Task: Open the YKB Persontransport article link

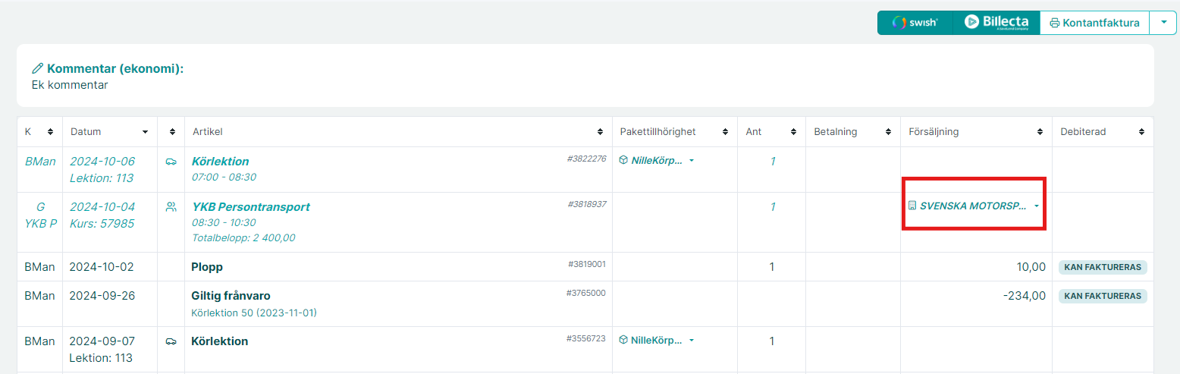Action: [x=251, y=207]
